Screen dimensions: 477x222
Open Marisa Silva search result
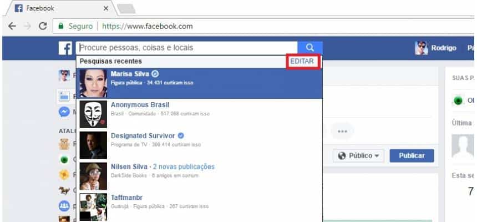coord(199,83)
